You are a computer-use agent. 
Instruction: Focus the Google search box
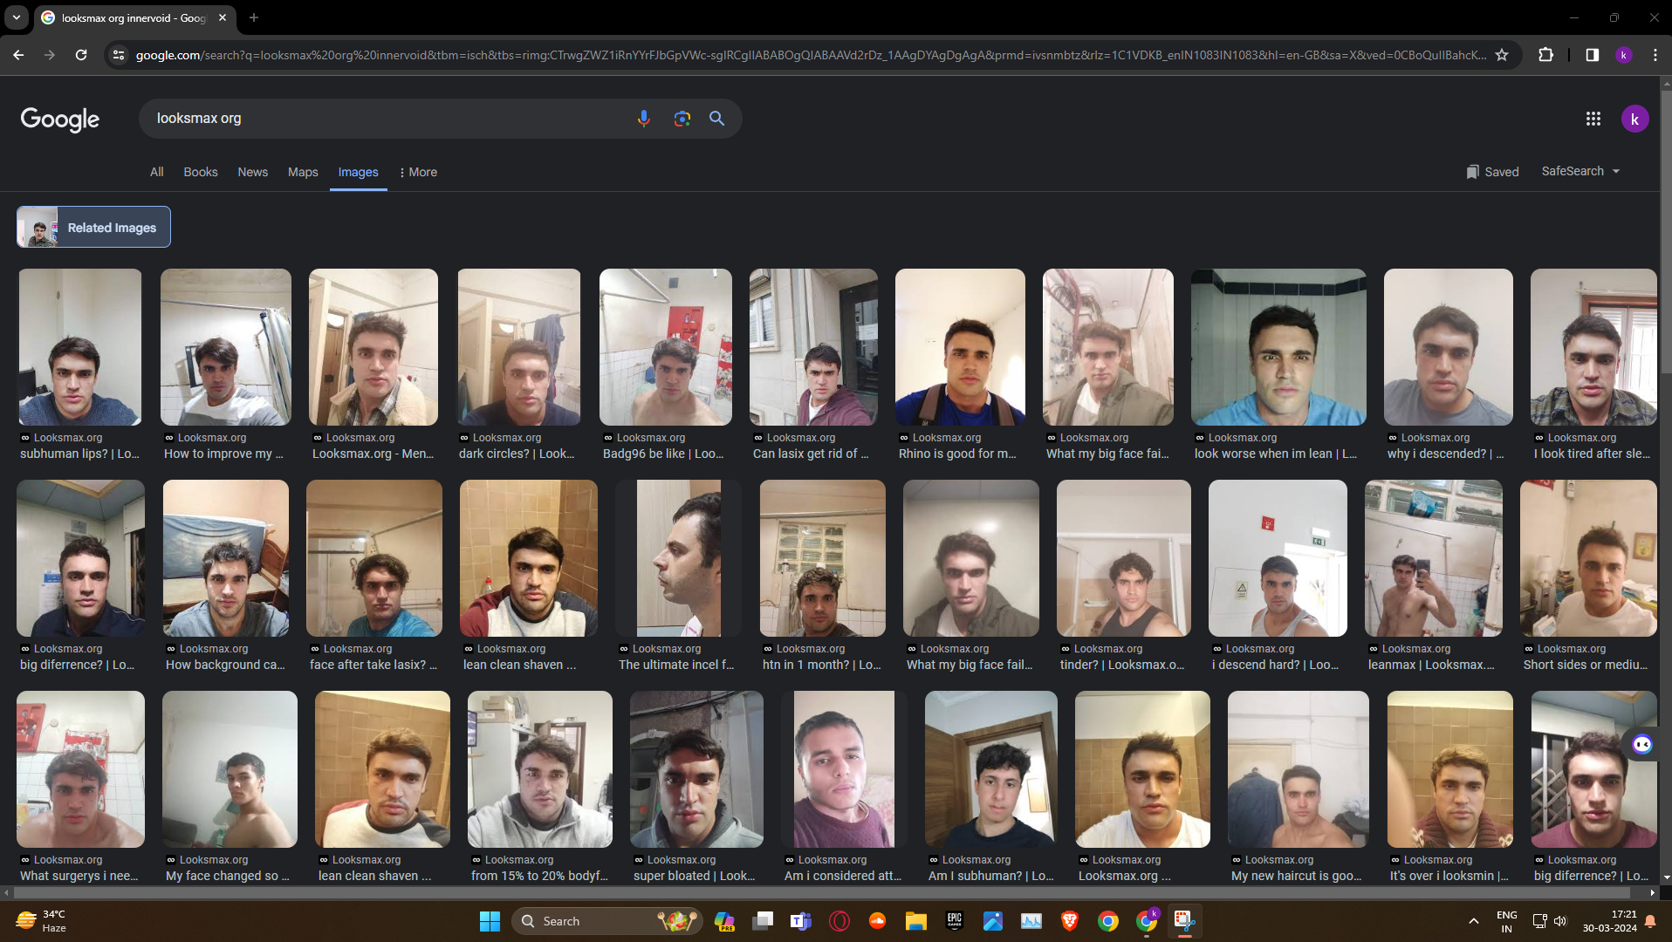[388, 119]
